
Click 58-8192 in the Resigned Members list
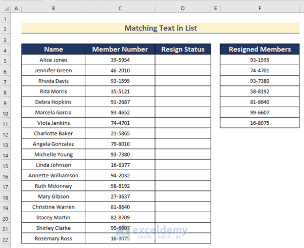click(x=260, y=91)
